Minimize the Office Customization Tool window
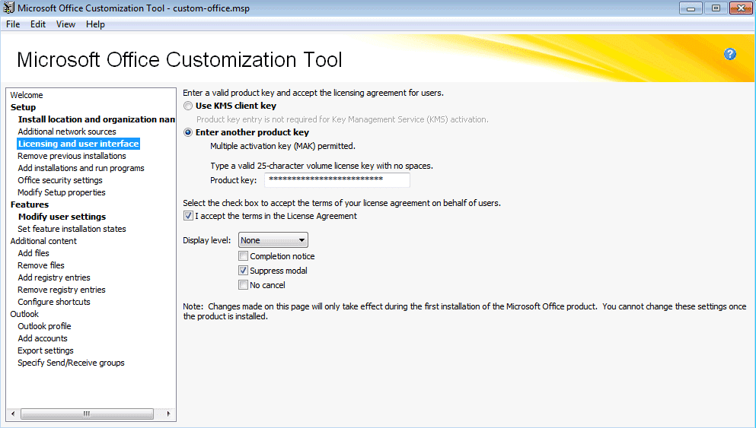Viewport: 756px width, 428px height. [691, 8]
